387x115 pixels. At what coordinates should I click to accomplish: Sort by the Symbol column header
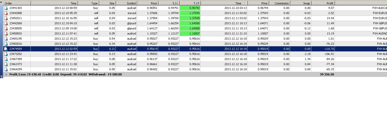(127, 3)
